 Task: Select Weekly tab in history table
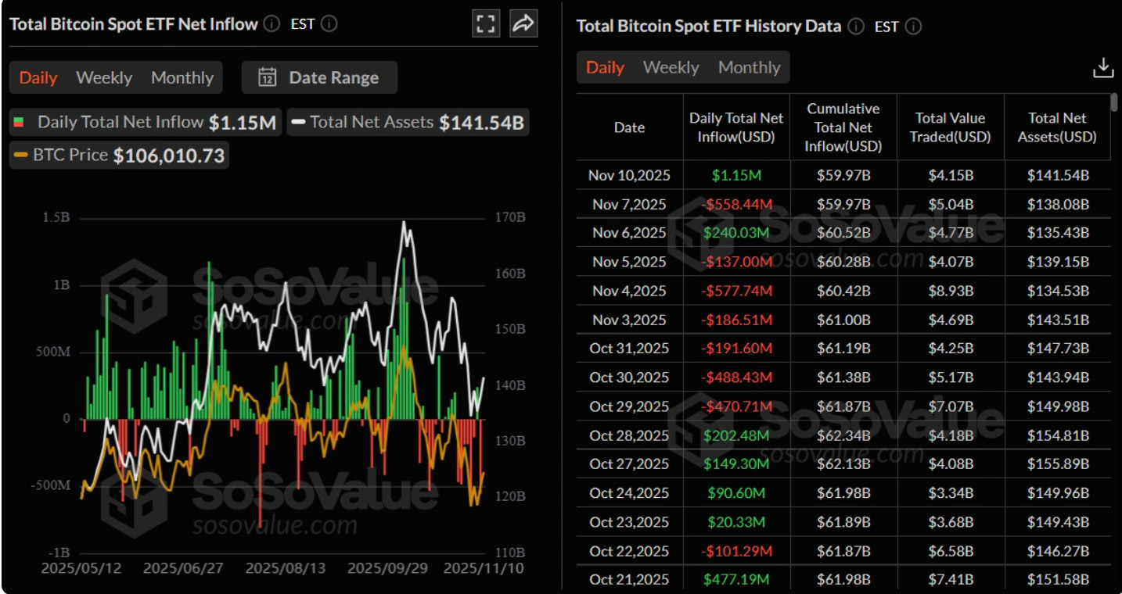tap(671, 67)
